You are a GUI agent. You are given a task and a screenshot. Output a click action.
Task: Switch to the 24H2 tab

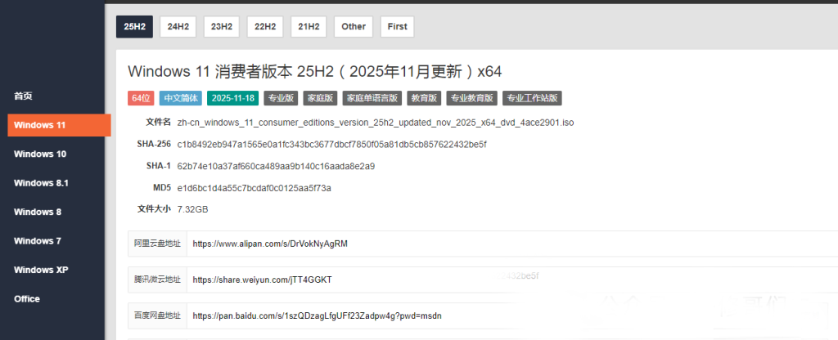[x=178, y=27]
